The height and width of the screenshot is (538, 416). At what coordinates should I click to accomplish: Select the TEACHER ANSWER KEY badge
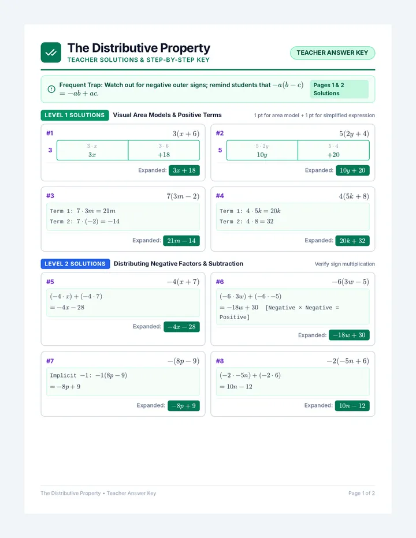click(332, 53)
